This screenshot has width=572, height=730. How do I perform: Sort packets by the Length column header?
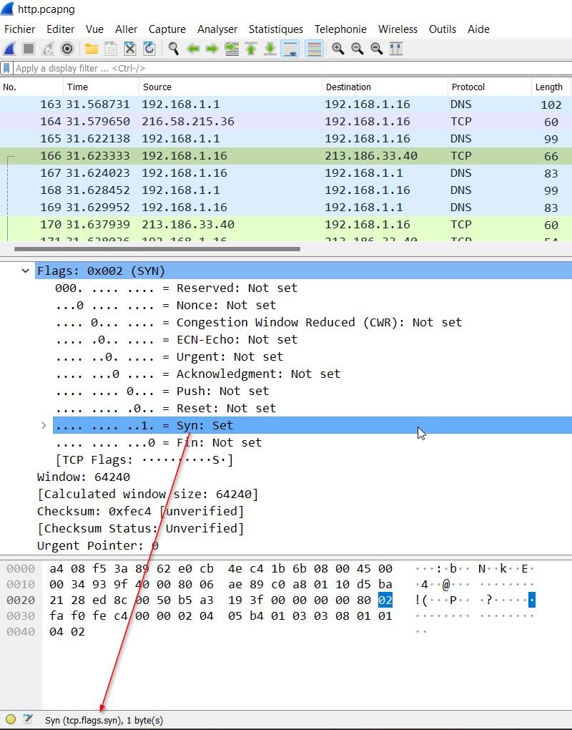(551, 87)
